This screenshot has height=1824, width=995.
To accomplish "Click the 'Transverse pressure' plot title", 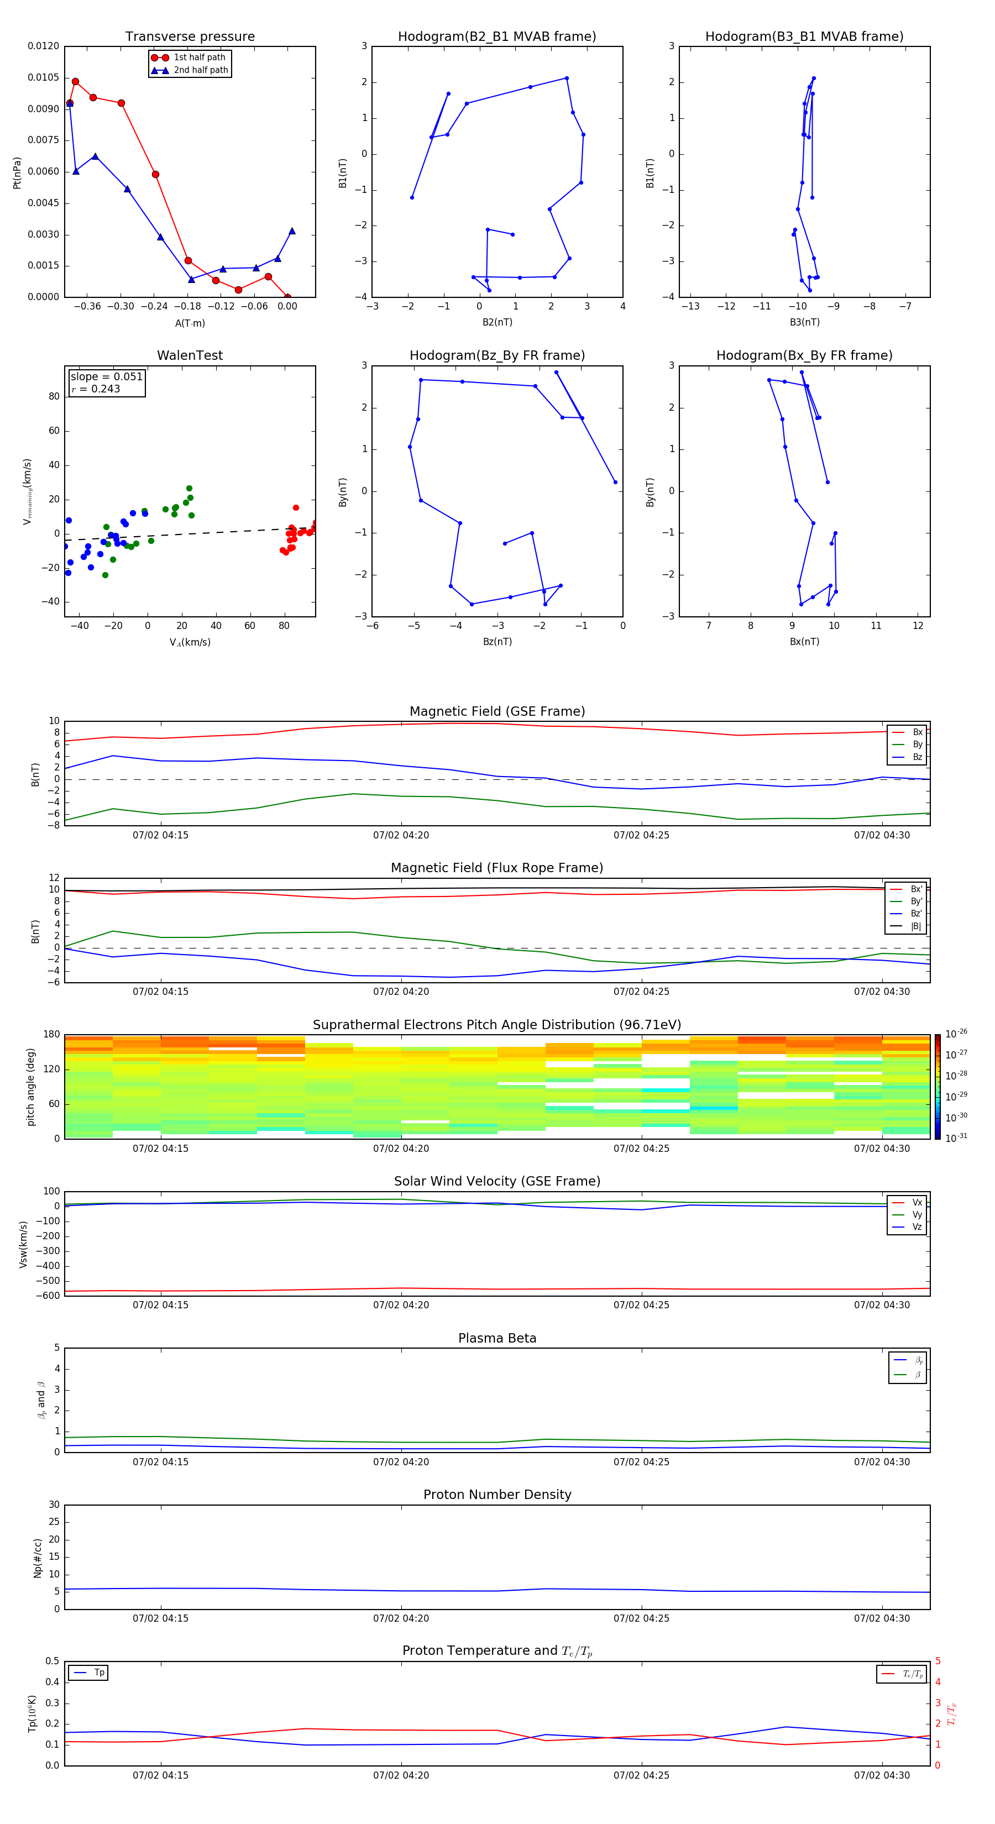I will click(x=190, y=37).
